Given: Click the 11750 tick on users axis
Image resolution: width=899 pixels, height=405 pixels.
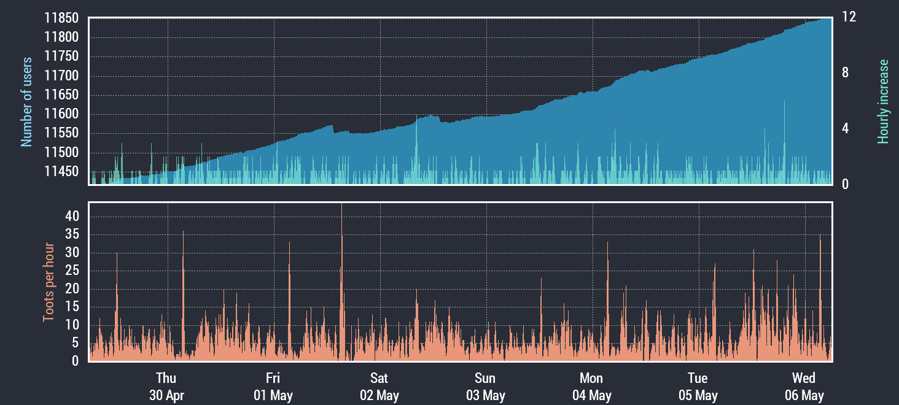Looking at the screenshot, I should (x=61, y=56).
